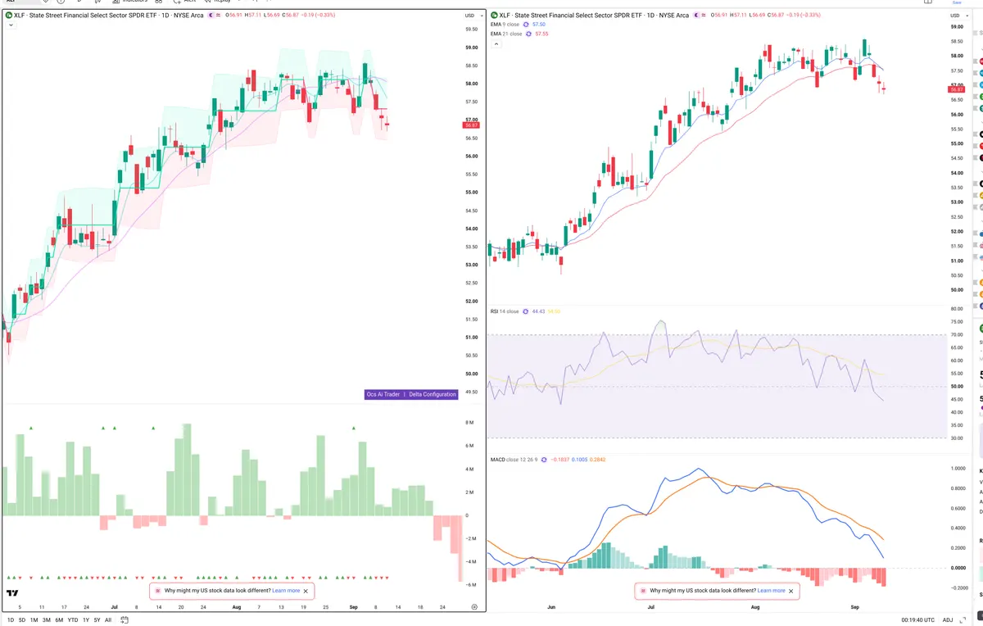Select the 6M time range
The height and width of the screenshot is (626, 983).
[59, 620]
